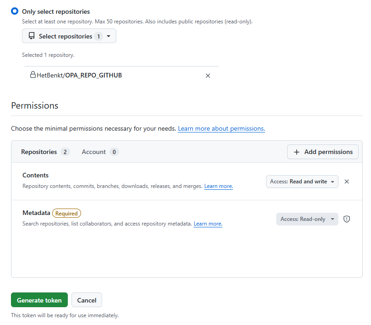Open the Learn more about permissions link
This screenshot has width=371, height=325.
click(x=221, y=128)
